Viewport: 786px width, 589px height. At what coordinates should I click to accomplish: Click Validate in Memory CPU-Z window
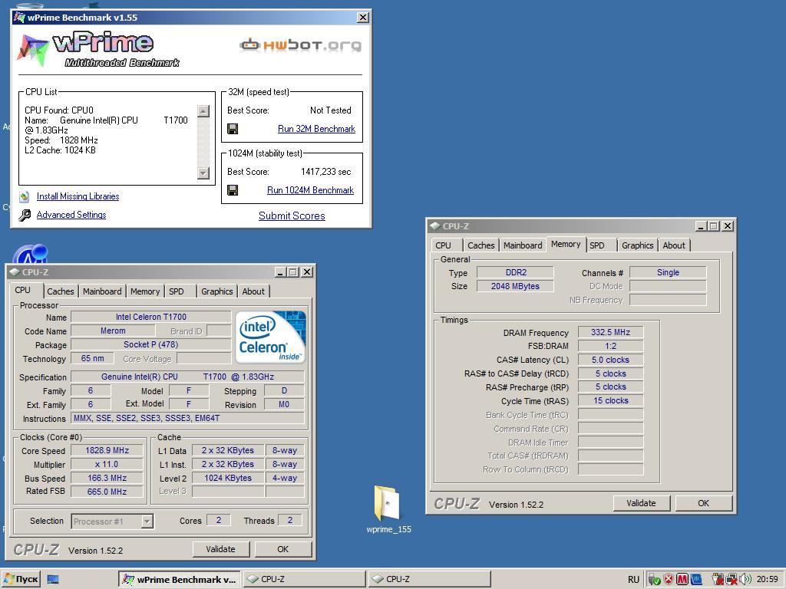(x=641, y=503)
